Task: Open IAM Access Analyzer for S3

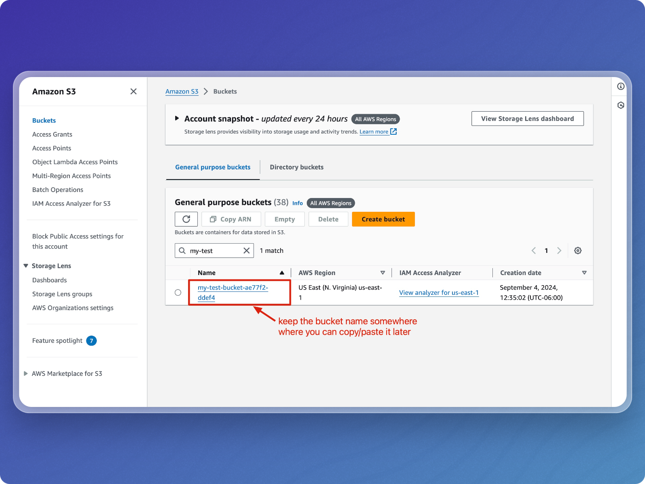Action: [71, 203]
